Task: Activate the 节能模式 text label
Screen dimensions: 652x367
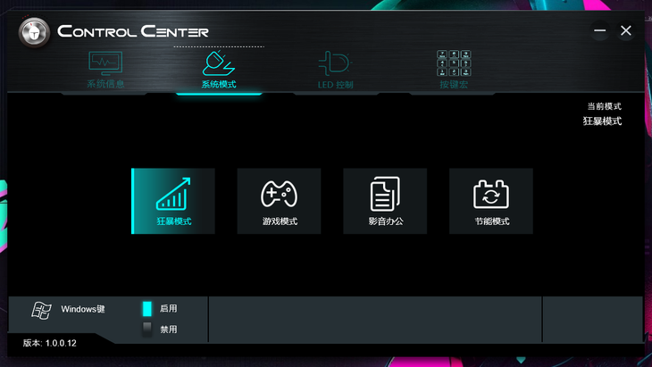Action: (x=492, y=221)
